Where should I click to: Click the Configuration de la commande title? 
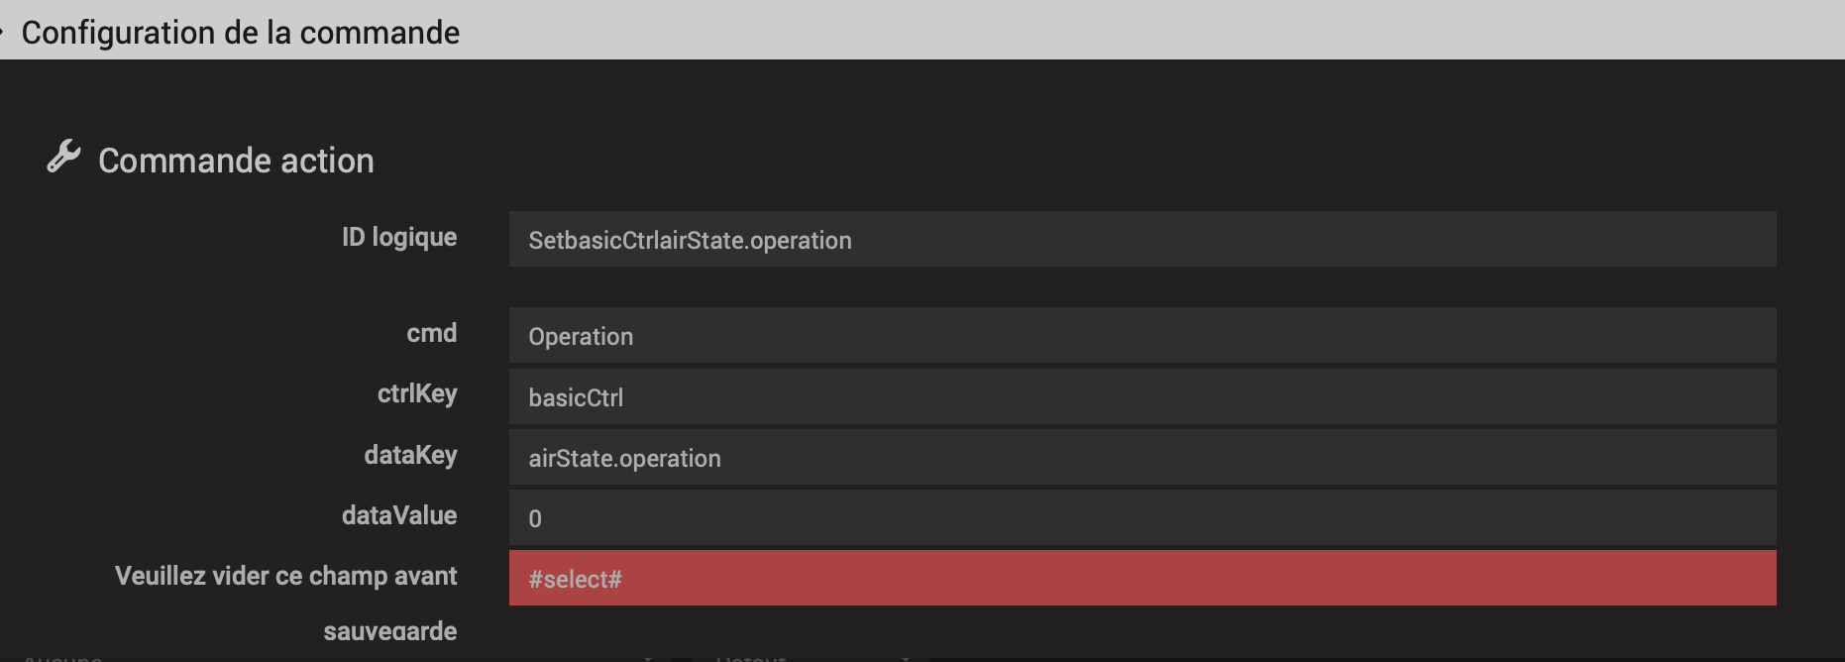(241, 33)
